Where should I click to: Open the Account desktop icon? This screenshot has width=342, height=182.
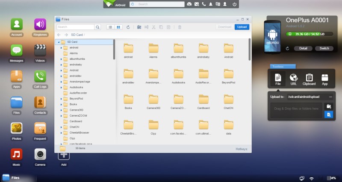coord(17,24)
